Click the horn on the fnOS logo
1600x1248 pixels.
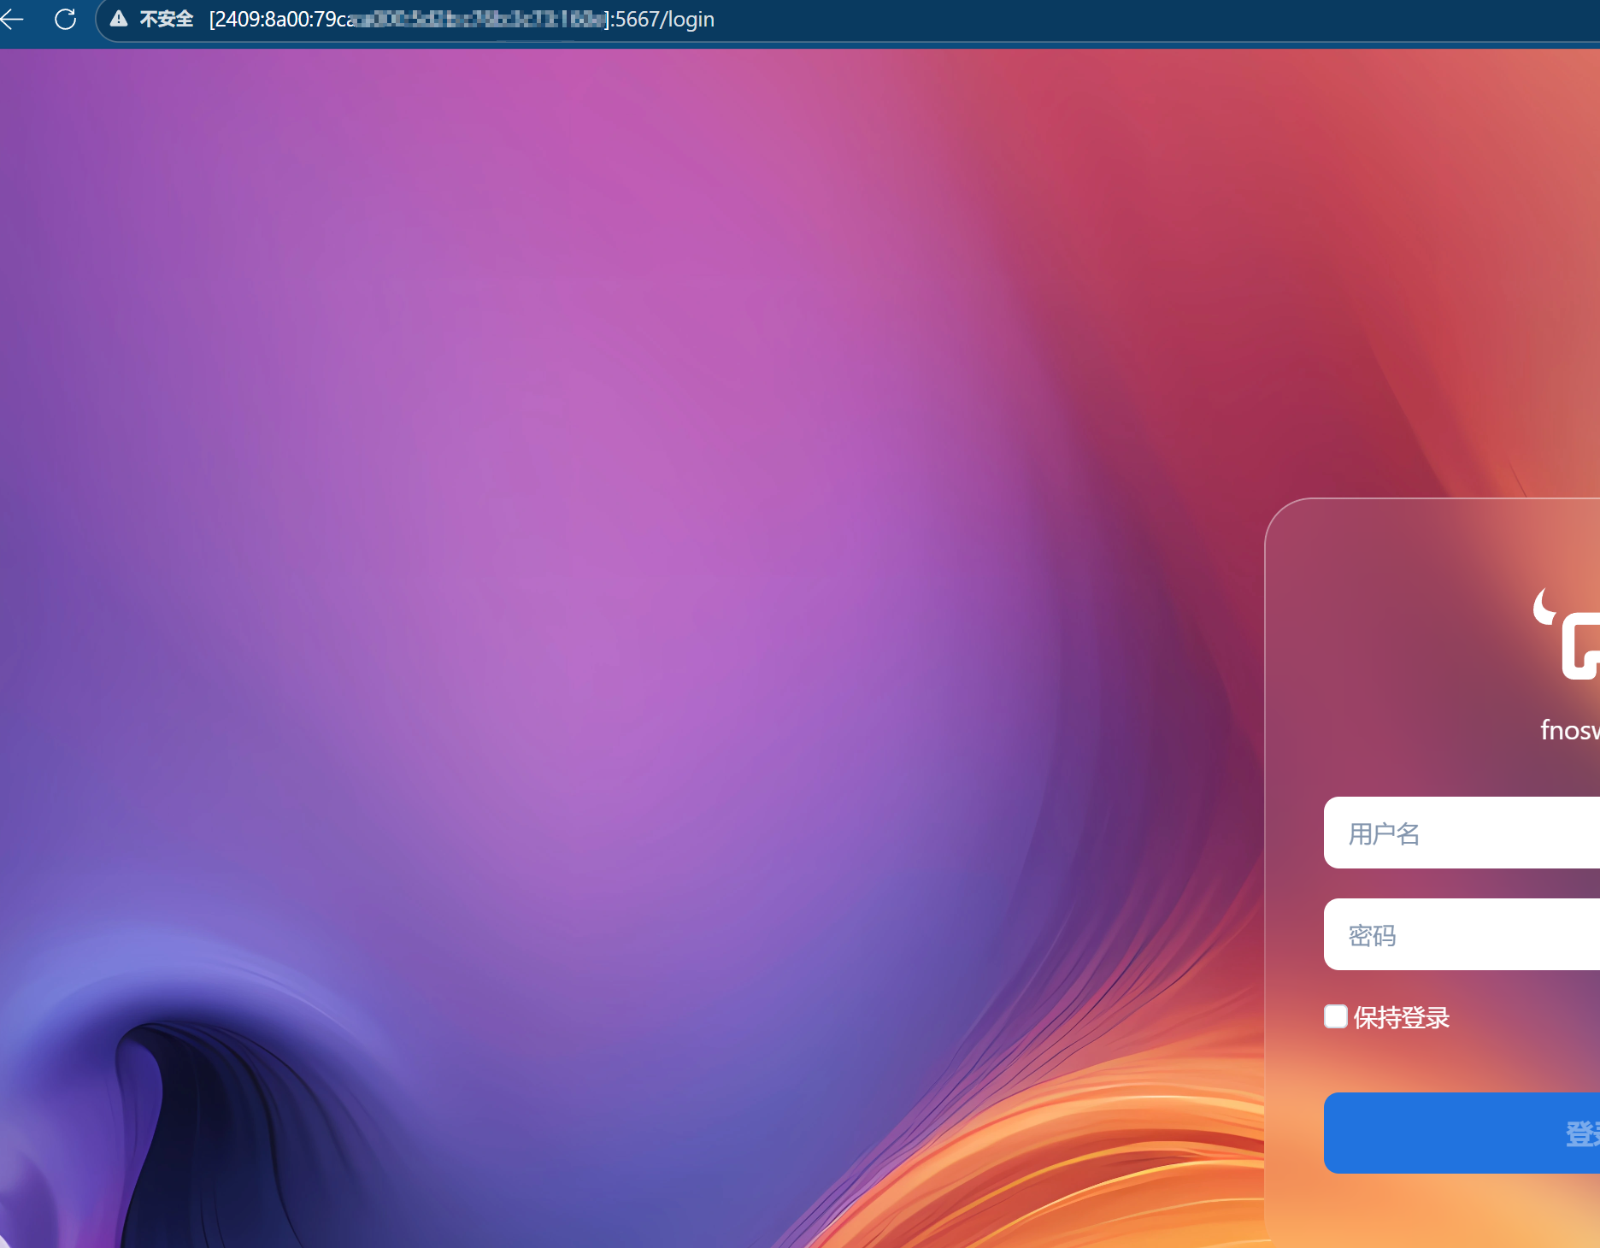[1543, 607]
